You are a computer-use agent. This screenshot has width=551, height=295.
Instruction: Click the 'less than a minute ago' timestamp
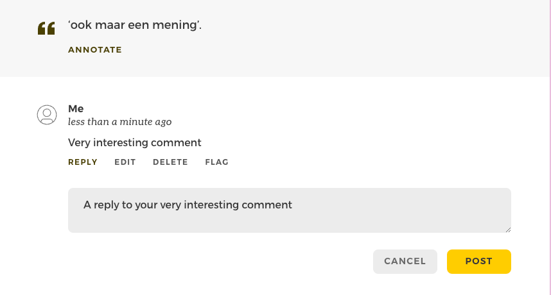(120, 122)
